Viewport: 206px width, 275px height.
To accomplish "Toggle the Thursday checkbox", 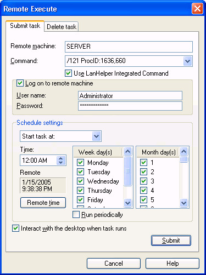I will coord(81,191).
